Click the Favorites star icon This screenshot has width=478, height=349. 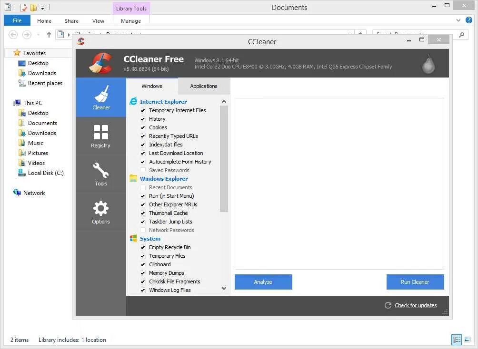coord(17,53)
